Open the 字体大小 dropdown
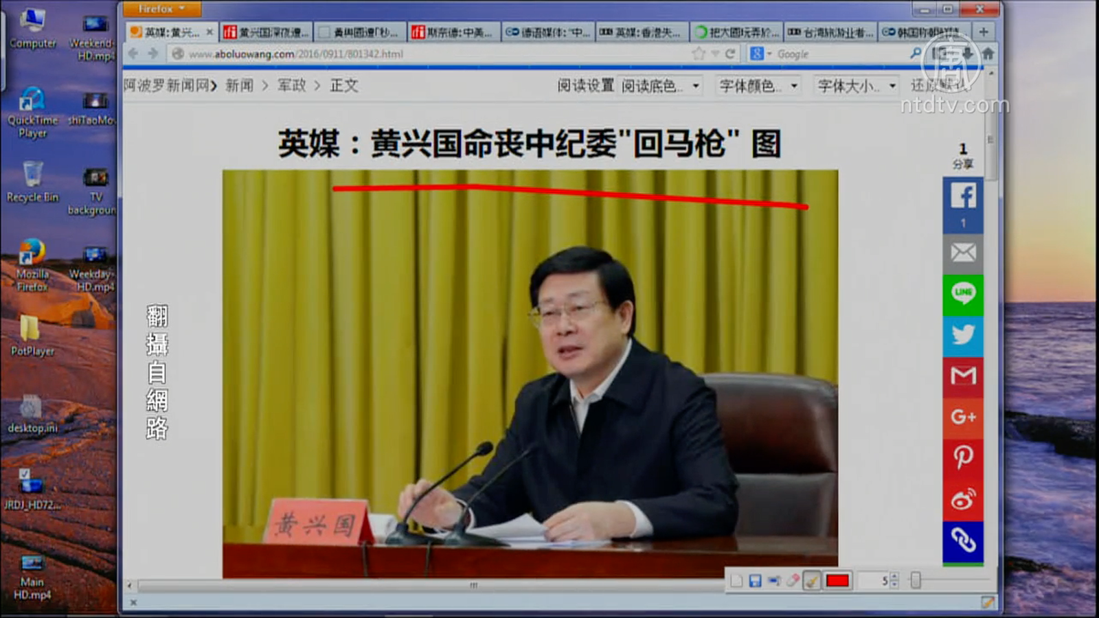The height and width of the screenshot is (618, 1099). (857, 86)
